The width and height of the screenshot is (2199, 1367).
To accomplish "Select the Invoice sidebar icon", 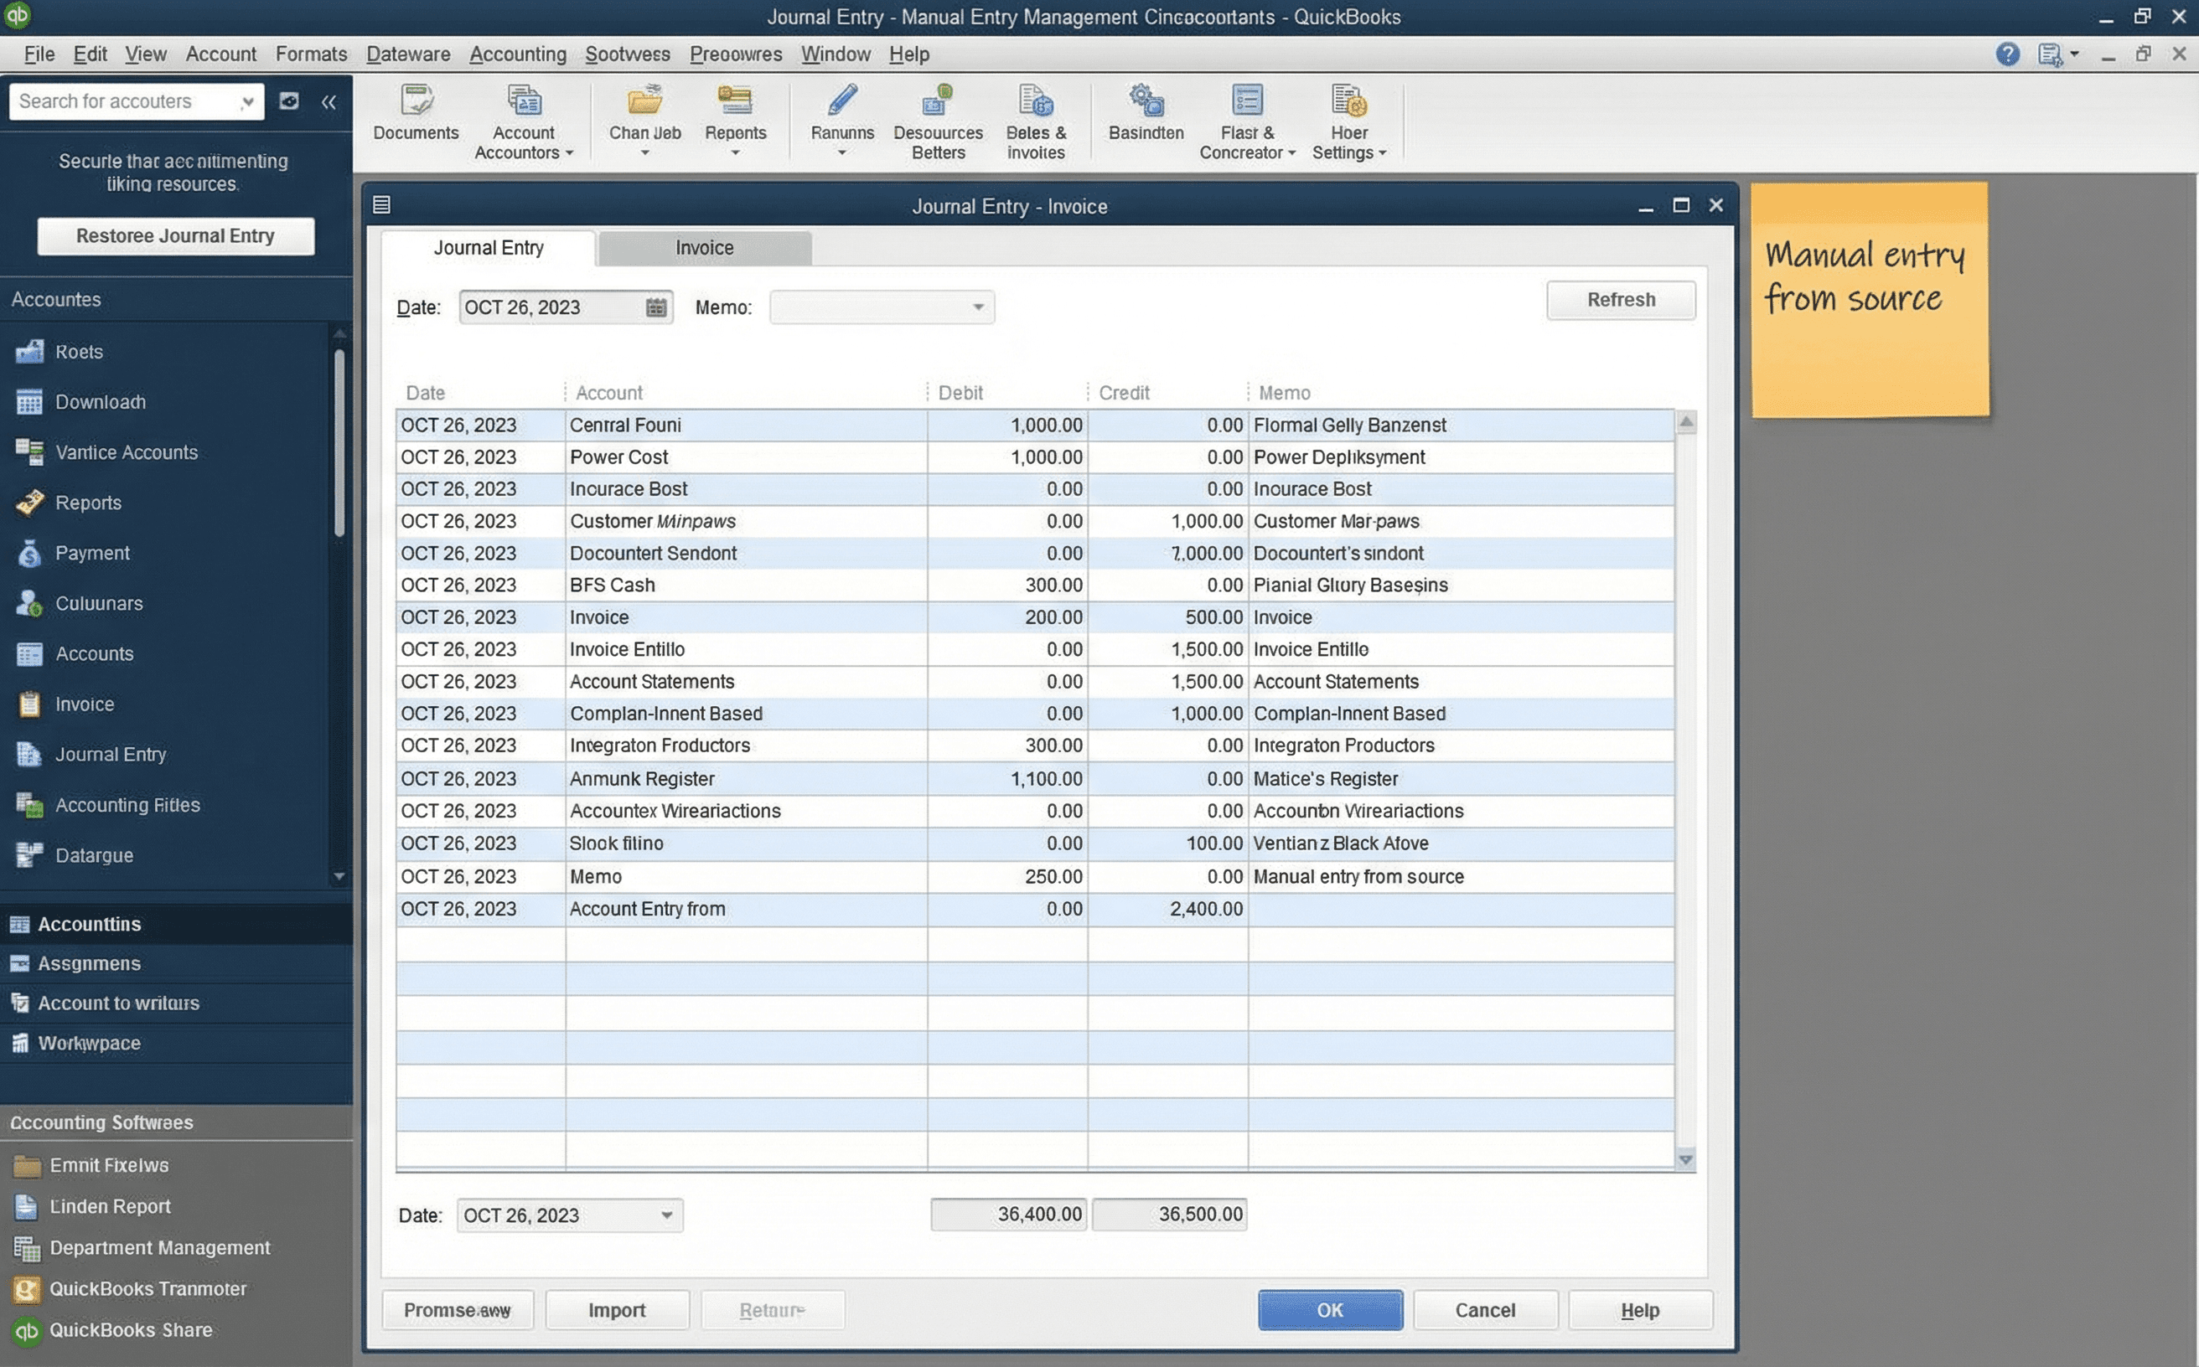I will (84, 704).
